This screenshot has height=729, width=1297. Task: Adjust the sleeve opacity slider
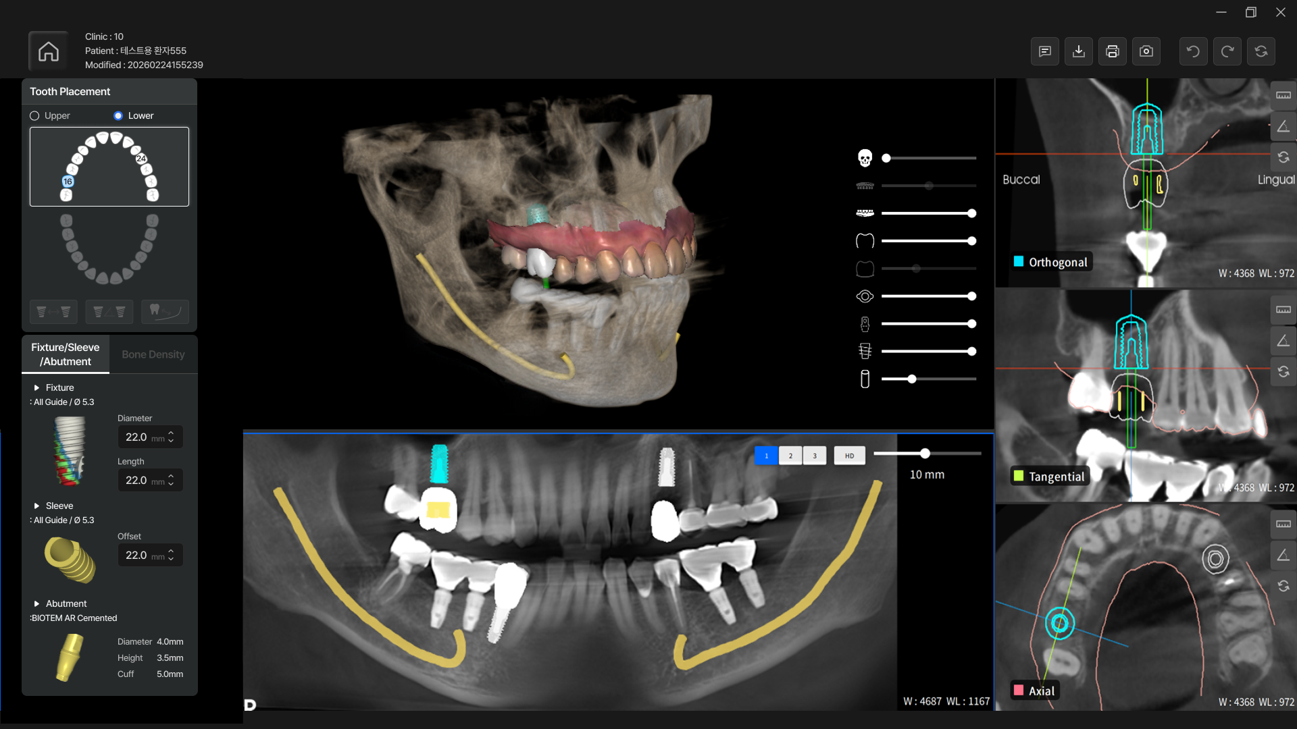click(x=929, y=379)
